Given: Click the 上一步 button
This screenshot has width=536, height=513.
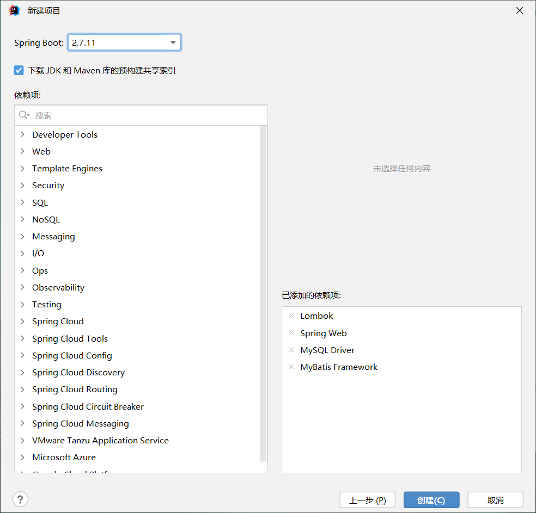Looking at the screenshot, I should click(367, 499).
